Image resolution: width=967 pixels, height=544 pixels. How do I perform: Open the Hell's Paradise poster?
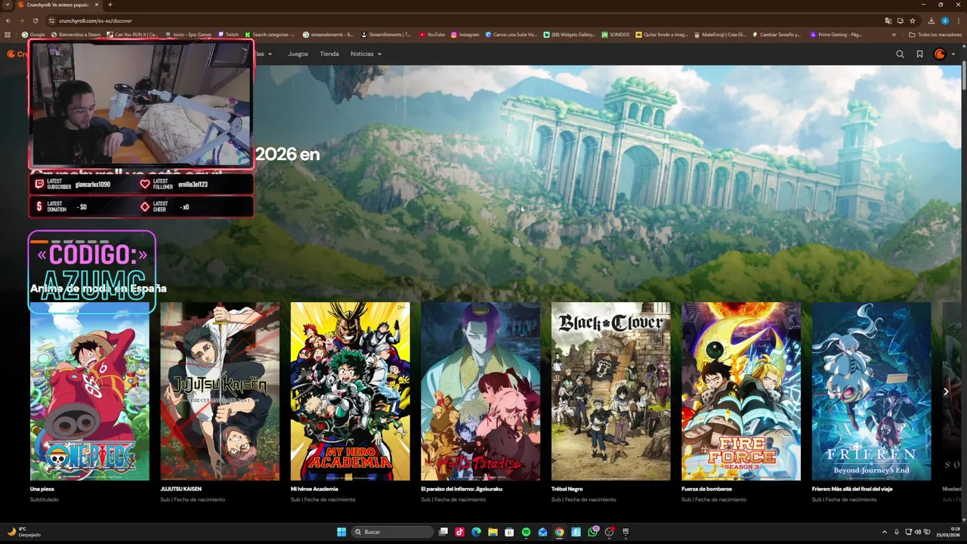point(480,391)
